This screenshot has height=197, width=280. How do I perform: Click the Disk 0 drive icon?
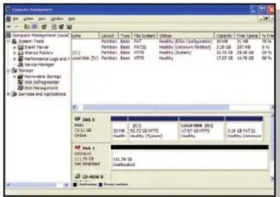click(x=77, y=119)
